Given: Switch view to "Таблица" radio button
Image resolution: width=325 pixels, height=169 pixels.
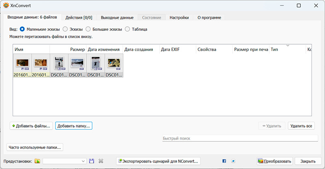Looking at the screenshot, I should coord(128,29).
